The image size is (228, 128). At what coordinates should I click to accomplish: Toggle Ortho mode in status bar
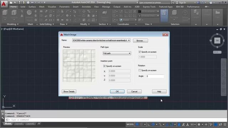(x=149, y=124)
